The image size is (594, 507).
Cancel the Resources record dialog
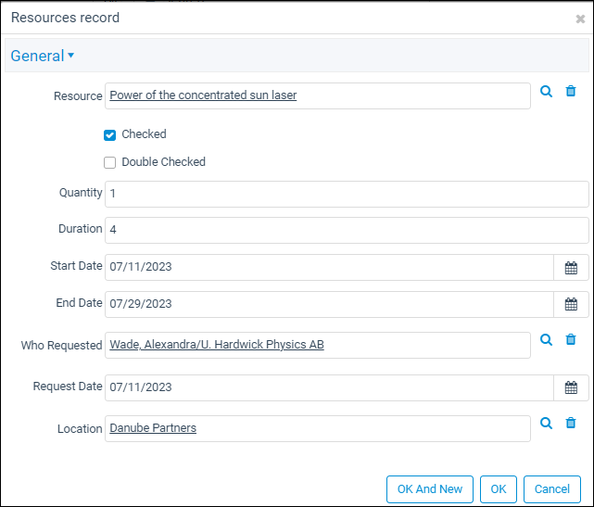pos(552,489)
